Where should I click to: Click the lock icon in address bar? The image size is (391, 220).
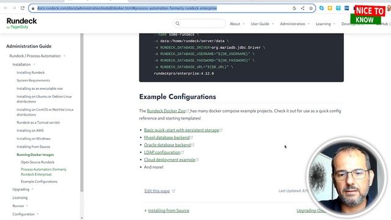[33, 9]
